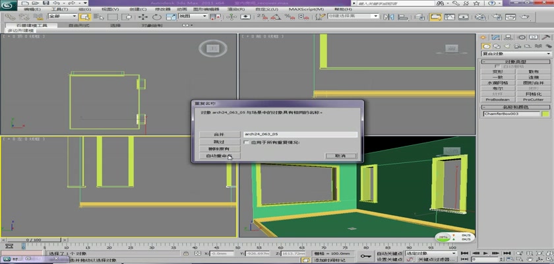Open the 复合对象 category dropdown
This screenshot has height=264, width=554.
click(x=516, y=53)
